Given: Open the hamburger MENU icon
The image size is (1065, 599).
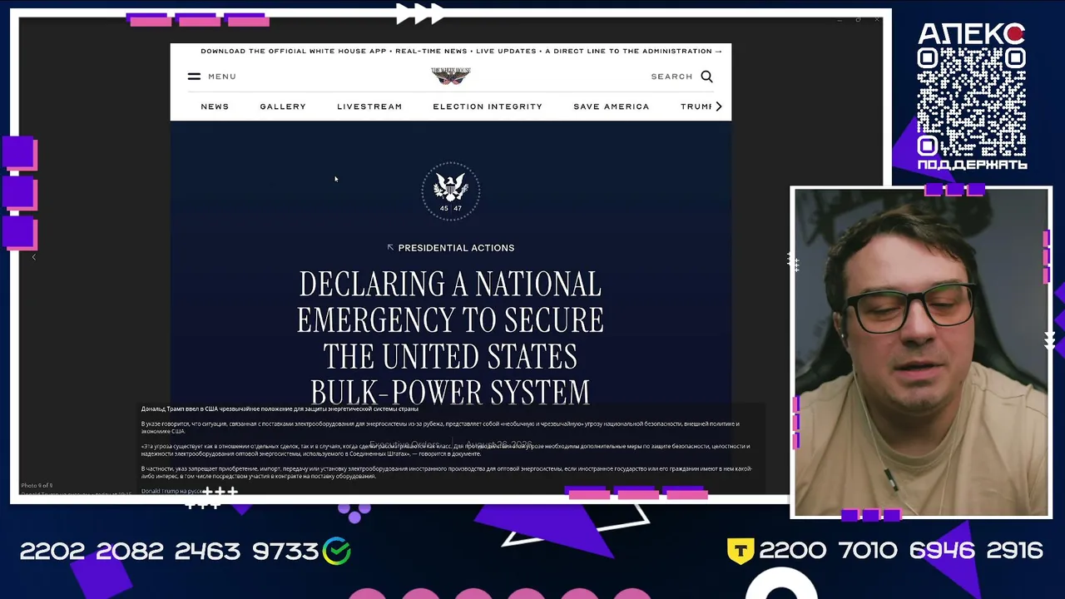Looking at the screenshot, I should [194, 77].
